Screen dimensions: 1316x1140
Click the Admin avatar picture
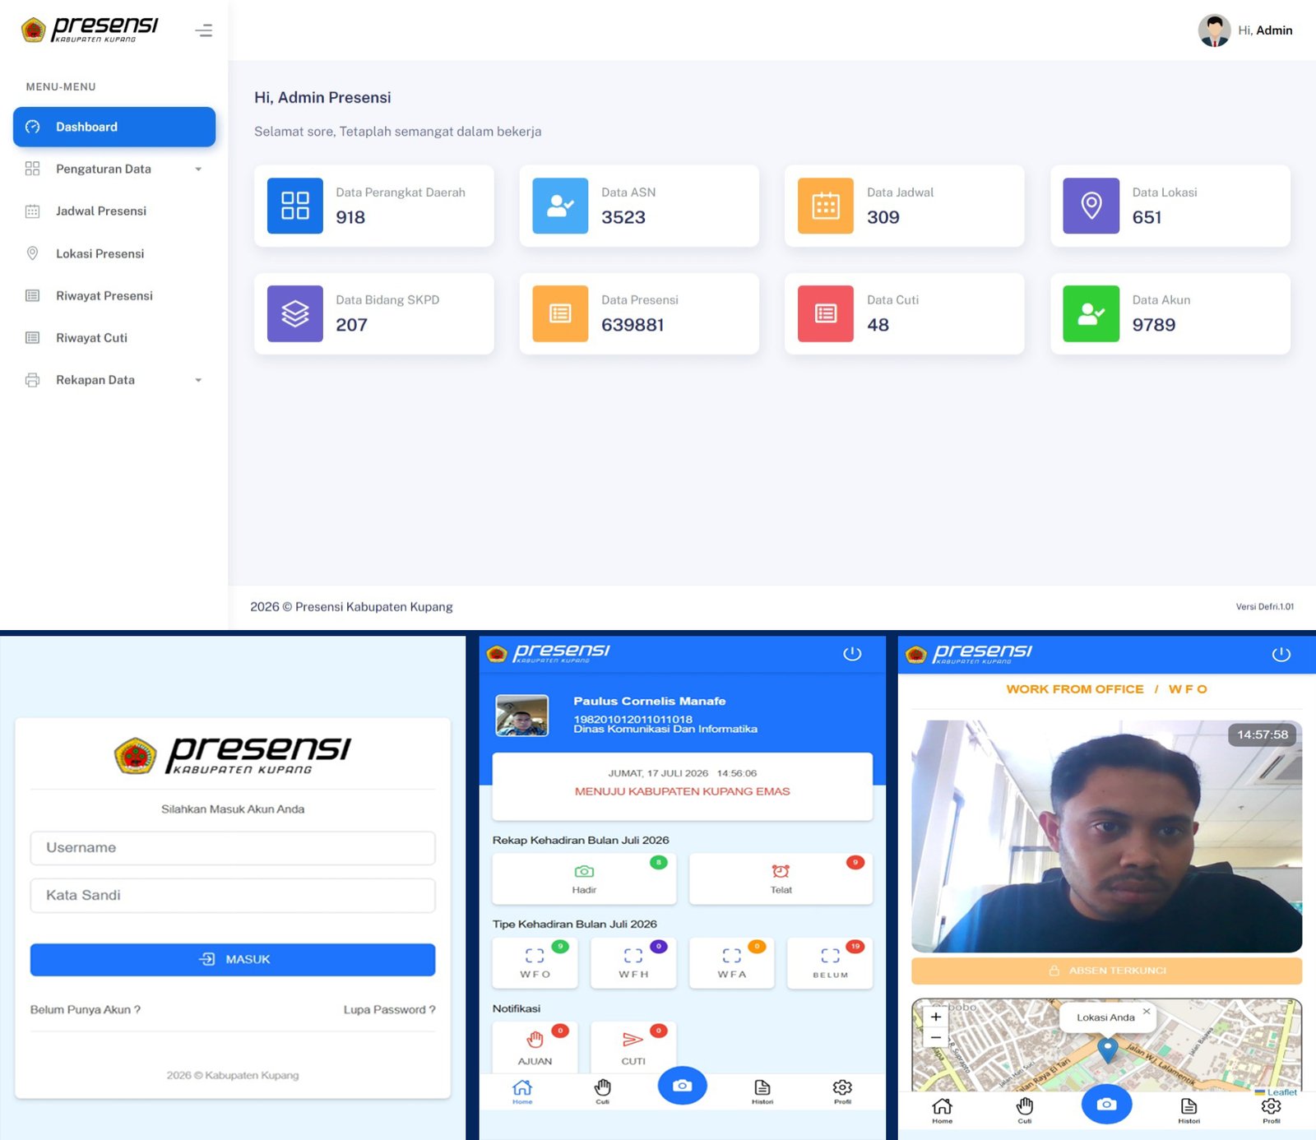click(1214, 30)
